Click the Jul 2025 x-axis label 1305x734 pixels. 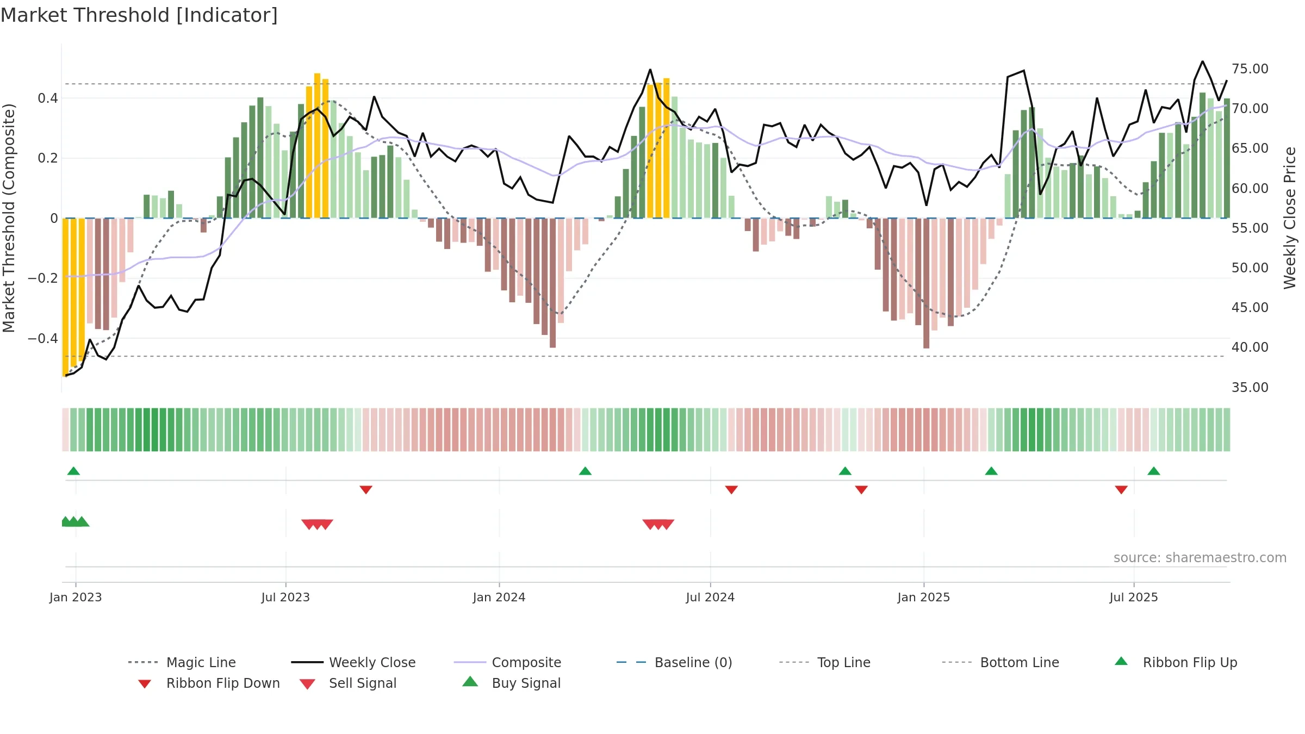point(1134,597)
